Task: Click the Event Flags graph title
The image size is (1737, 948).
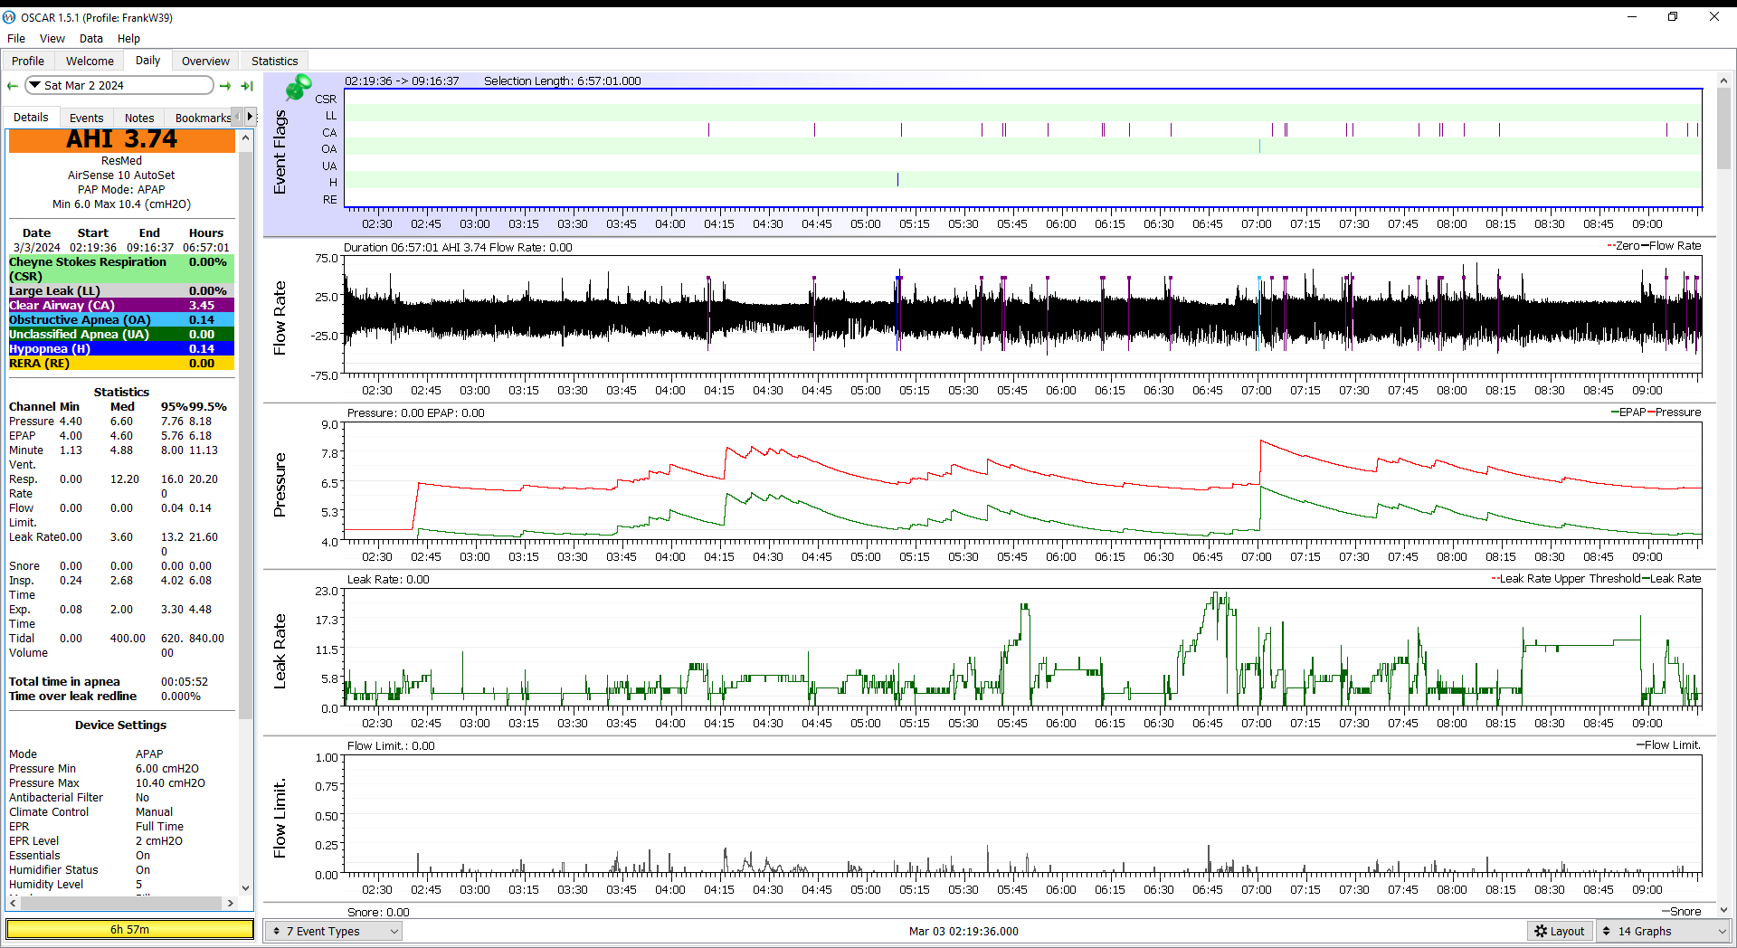Action: point(280,152)
